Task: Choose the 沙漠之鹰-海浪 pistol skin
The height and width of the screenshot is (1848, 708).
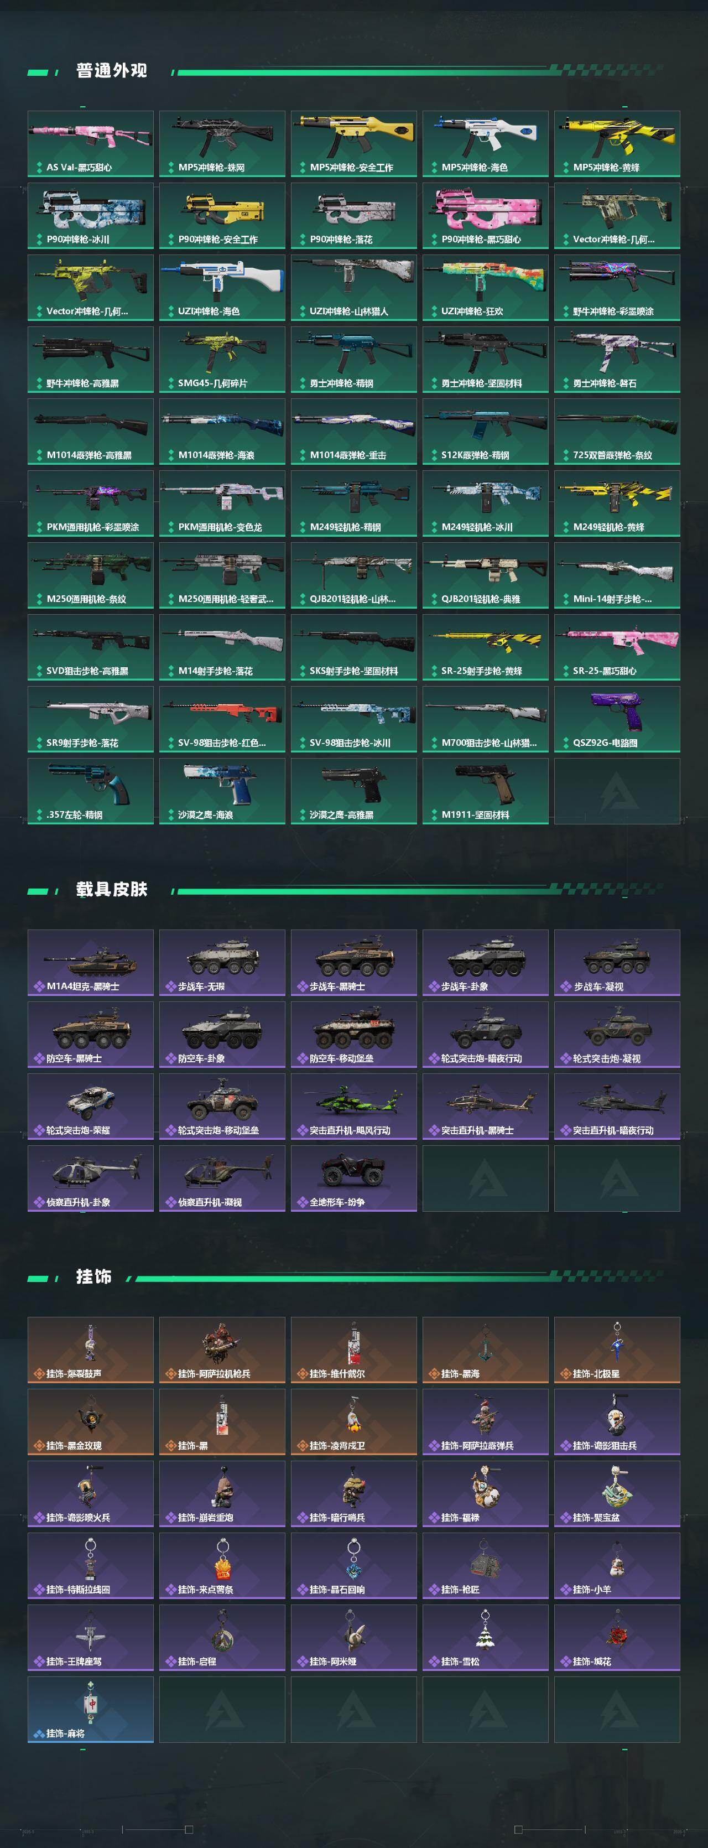Action: (x=222, y=791)
